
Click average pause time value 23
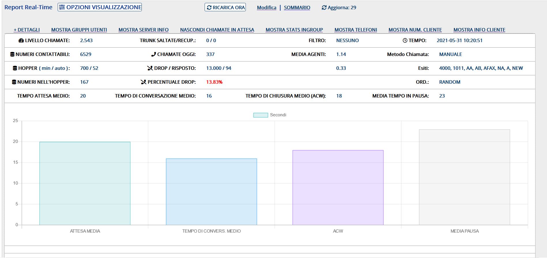(x=442, y=96)
